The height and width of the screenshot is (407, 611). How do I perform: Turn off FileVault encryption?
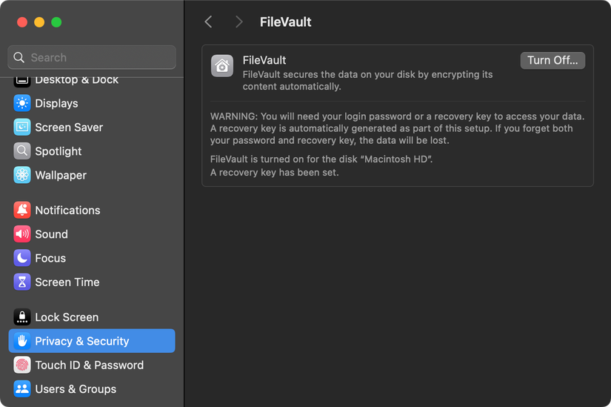coord(552,61)
